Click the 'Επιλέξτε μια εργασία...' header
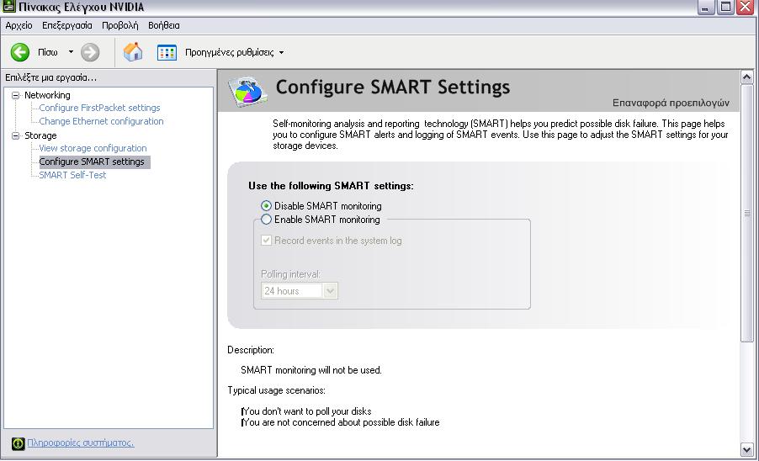This screenshot has width=759, height=461. point(50,77)
